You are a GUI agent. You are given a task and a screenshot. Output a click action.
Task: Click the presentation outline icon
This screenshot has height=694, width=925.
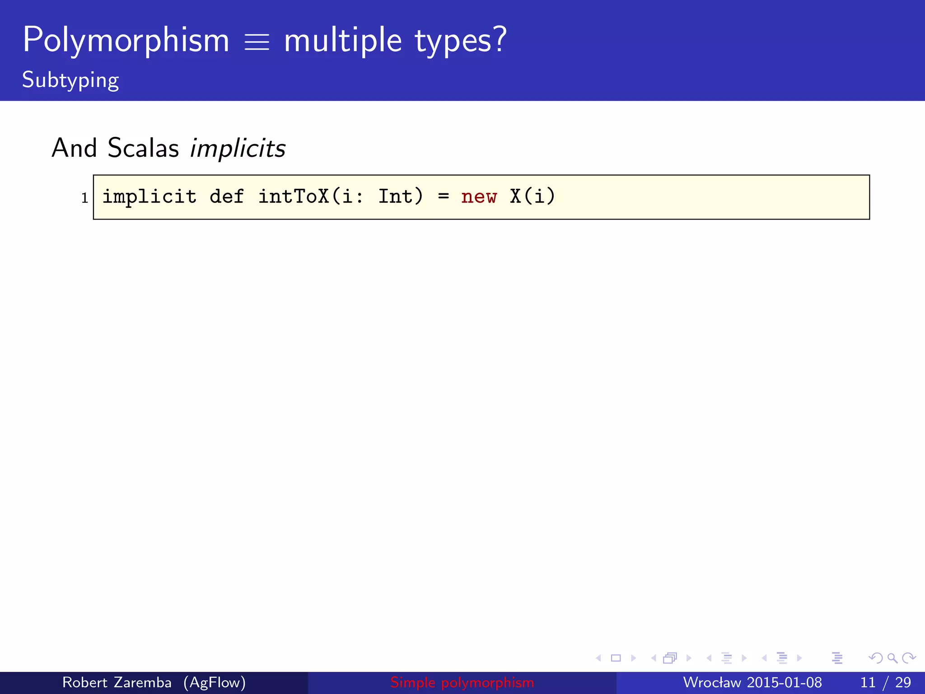click(837, 658)
